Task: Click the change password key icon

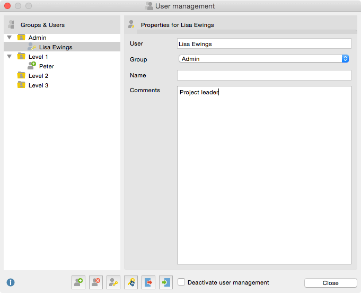Action: (x=113, y=282)
